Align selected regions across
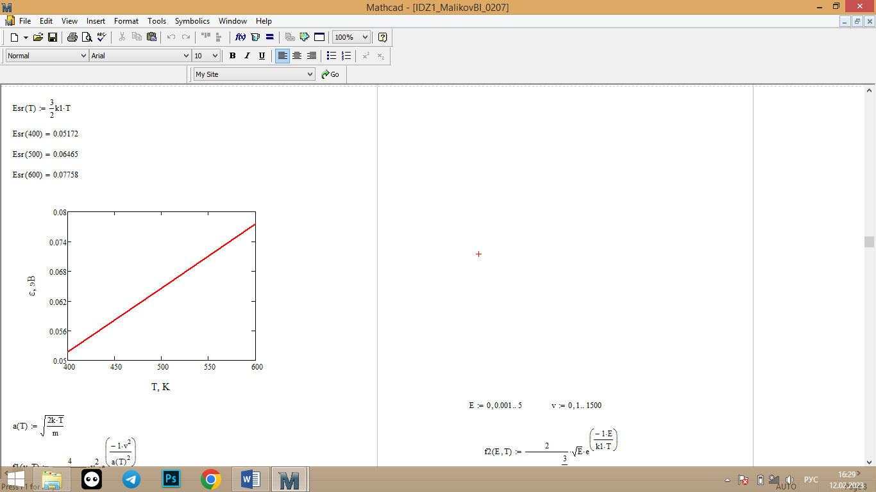The height and width of the screenshot is (492, 876). [206, 37]
